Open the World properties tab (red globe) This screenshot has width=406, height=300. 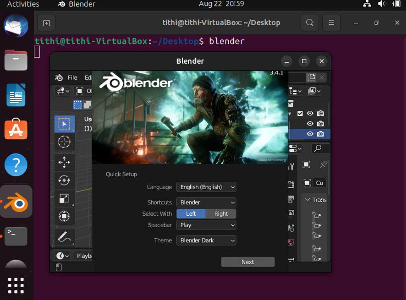[x=291, y=242]
